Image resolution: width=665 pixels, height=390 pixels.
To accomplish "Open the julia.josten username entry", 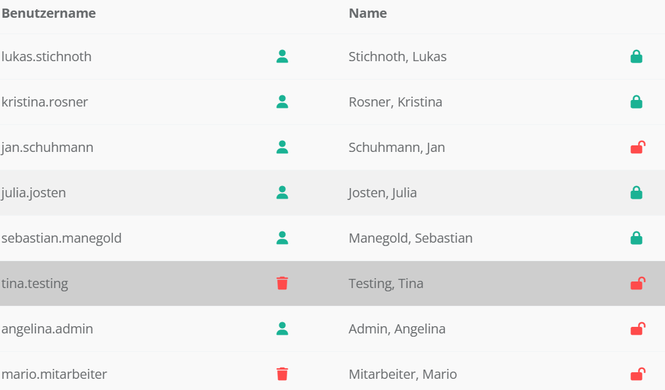I will (x=34, y=193).
